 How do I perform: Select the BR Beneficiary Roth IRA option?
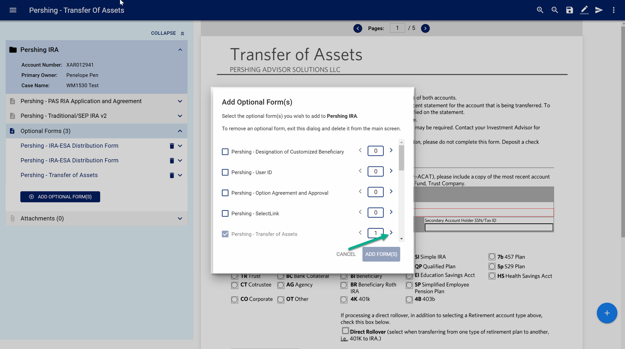(344, 285)
